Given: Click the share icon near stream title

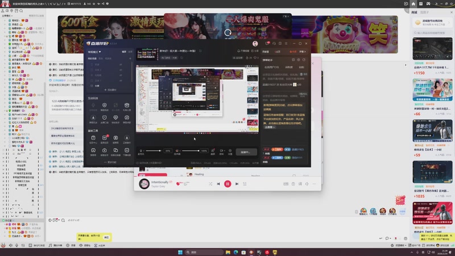Looking at the screenshot, I should [253, 51].
